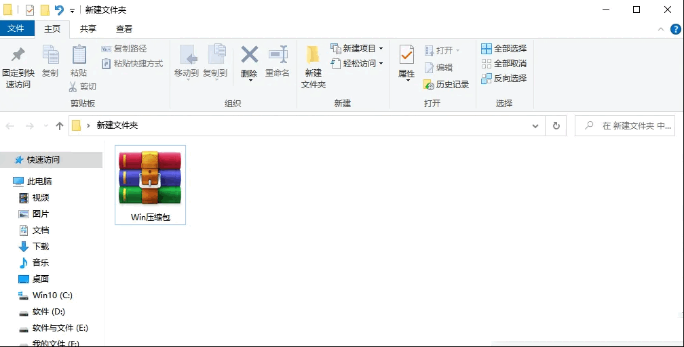The width and height of the screenshot is (684, 347).
Task: Click 反向选择 invert selection
Action: coord(503,79)
